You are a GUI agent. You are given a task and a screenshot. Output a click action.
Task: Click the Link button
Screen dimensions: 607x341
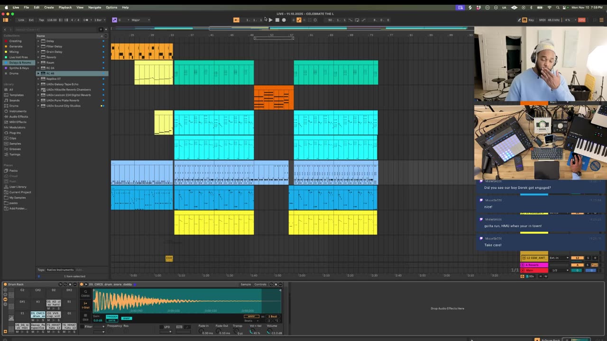coord(21,20)
